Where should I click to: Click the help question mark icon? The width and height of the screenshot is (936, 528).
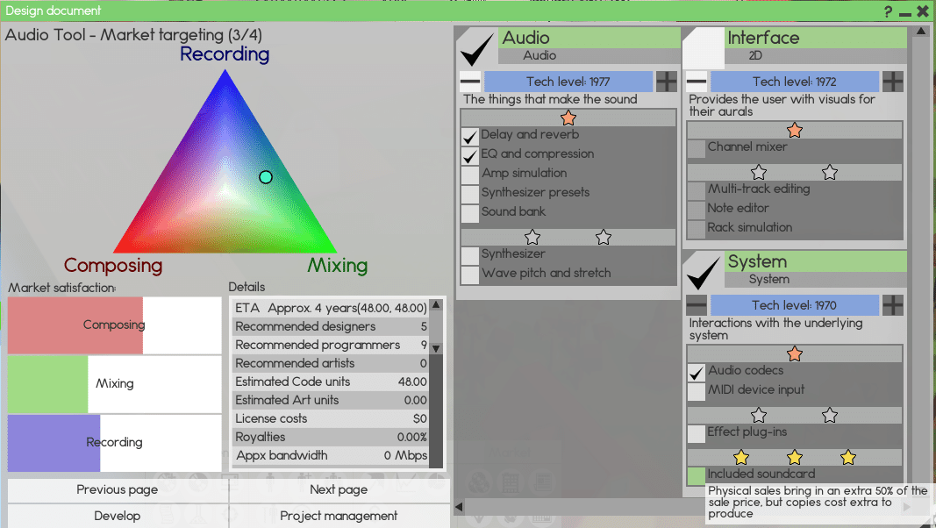888,11
